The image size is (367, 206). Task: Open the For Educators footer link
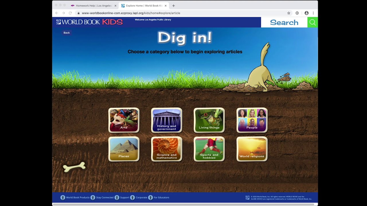161,197
